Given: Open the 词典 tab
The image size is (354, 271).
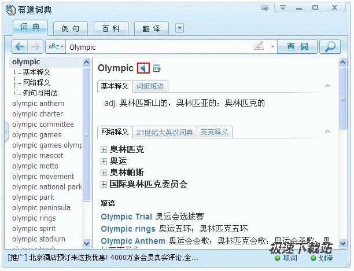Looking at the screenshot, I should tap(30, 28).
